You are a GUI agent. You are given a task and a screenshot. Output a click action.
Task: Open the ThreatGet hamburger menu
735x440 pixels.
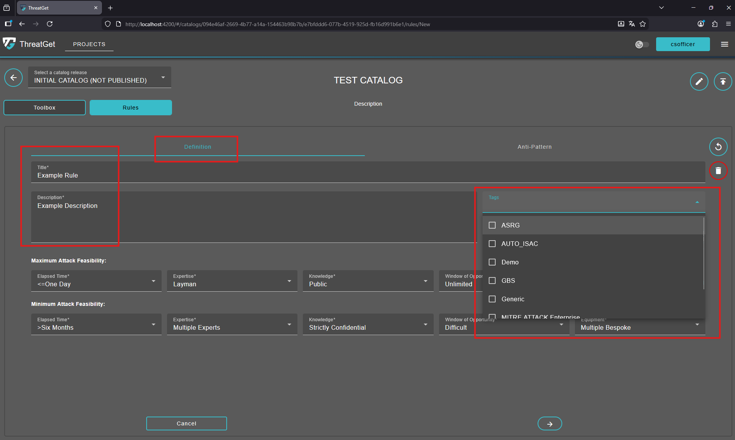[724, 44]
